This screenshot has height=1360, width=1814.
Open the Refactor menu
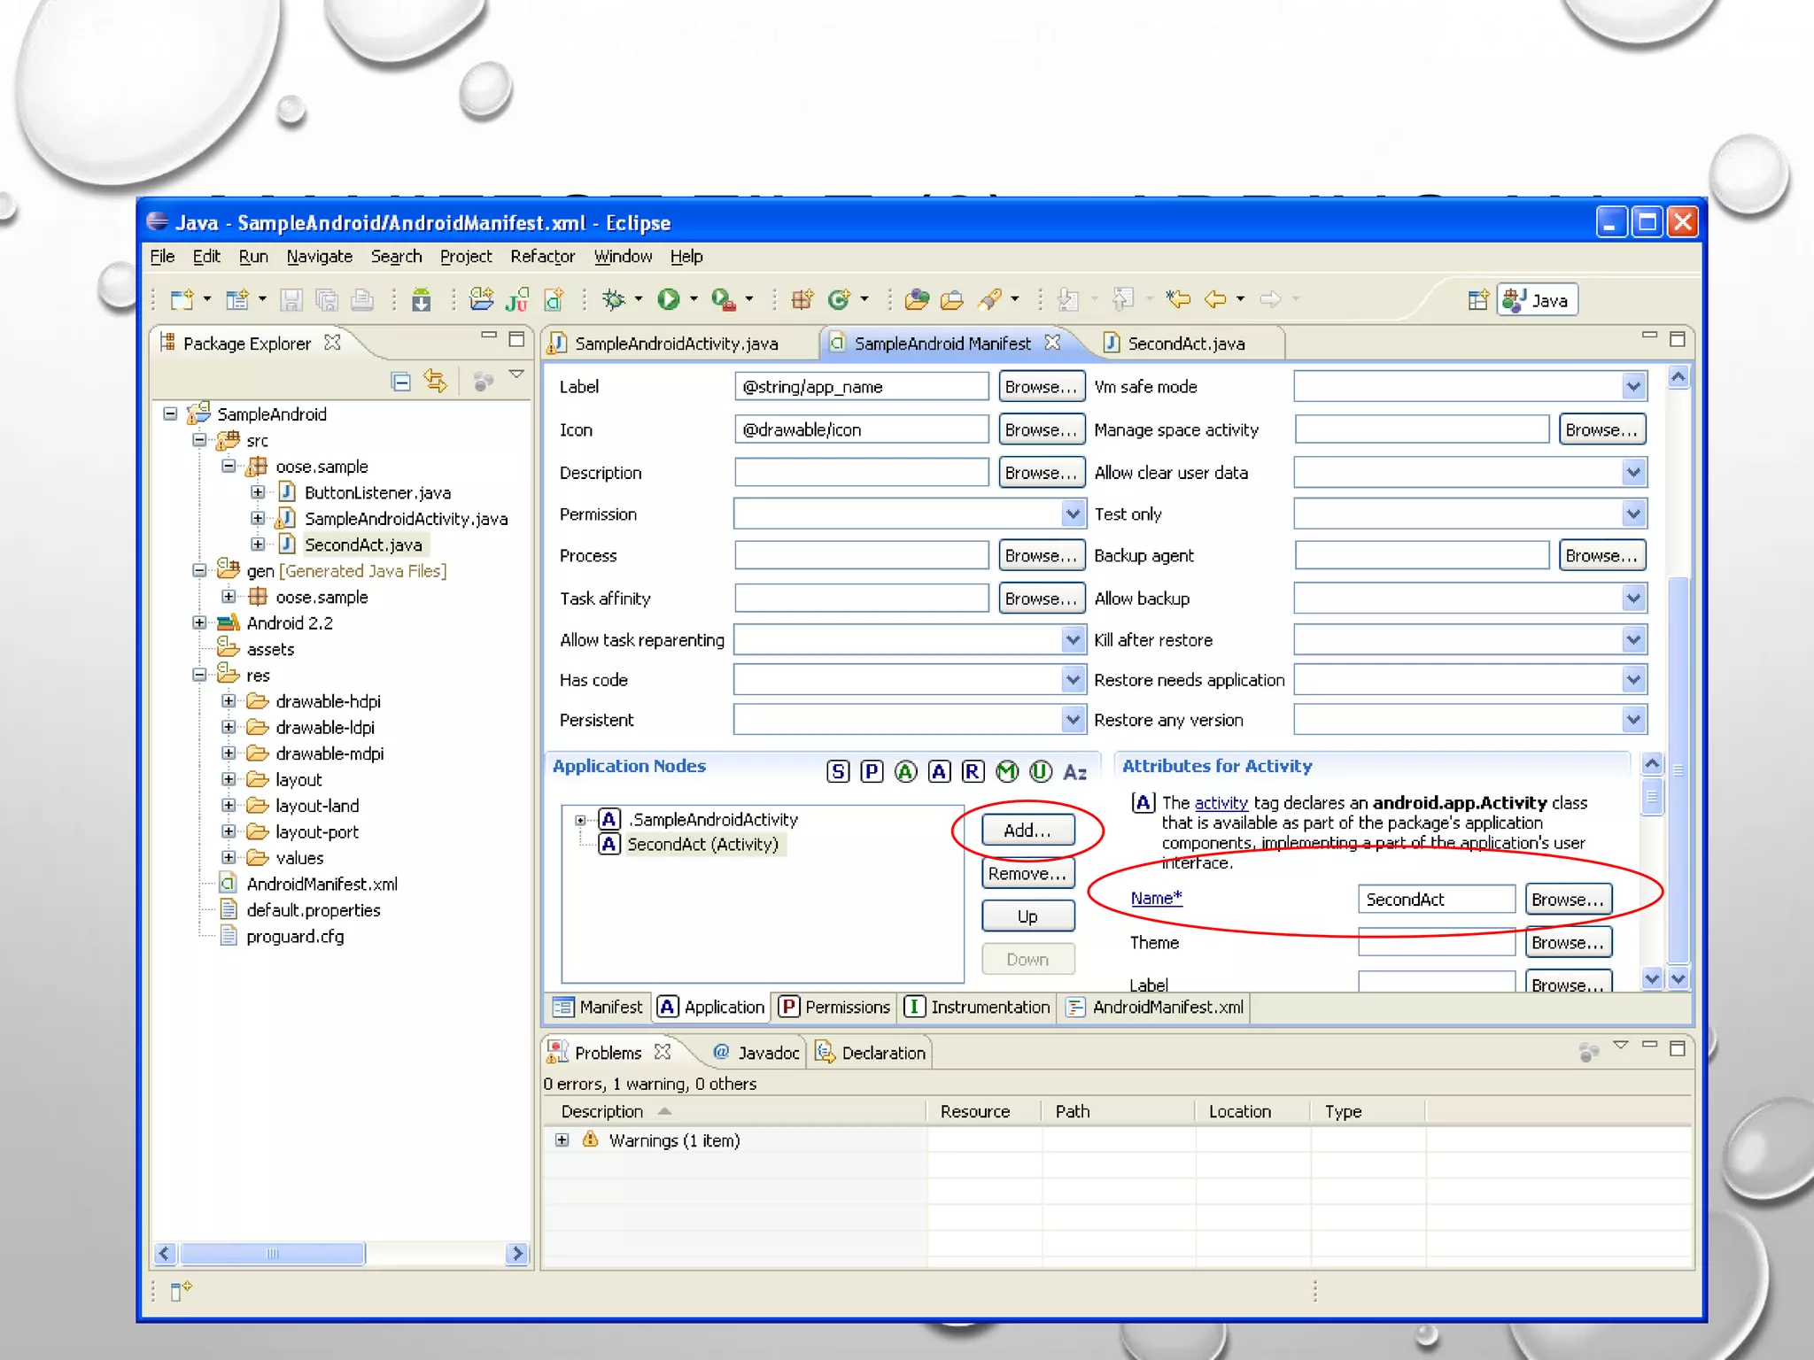(542, 256)
